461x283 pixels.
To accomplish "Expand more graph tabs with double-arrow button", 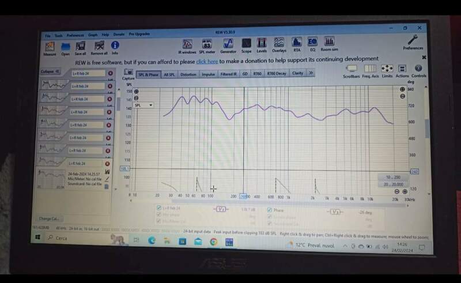I will 311,73.
